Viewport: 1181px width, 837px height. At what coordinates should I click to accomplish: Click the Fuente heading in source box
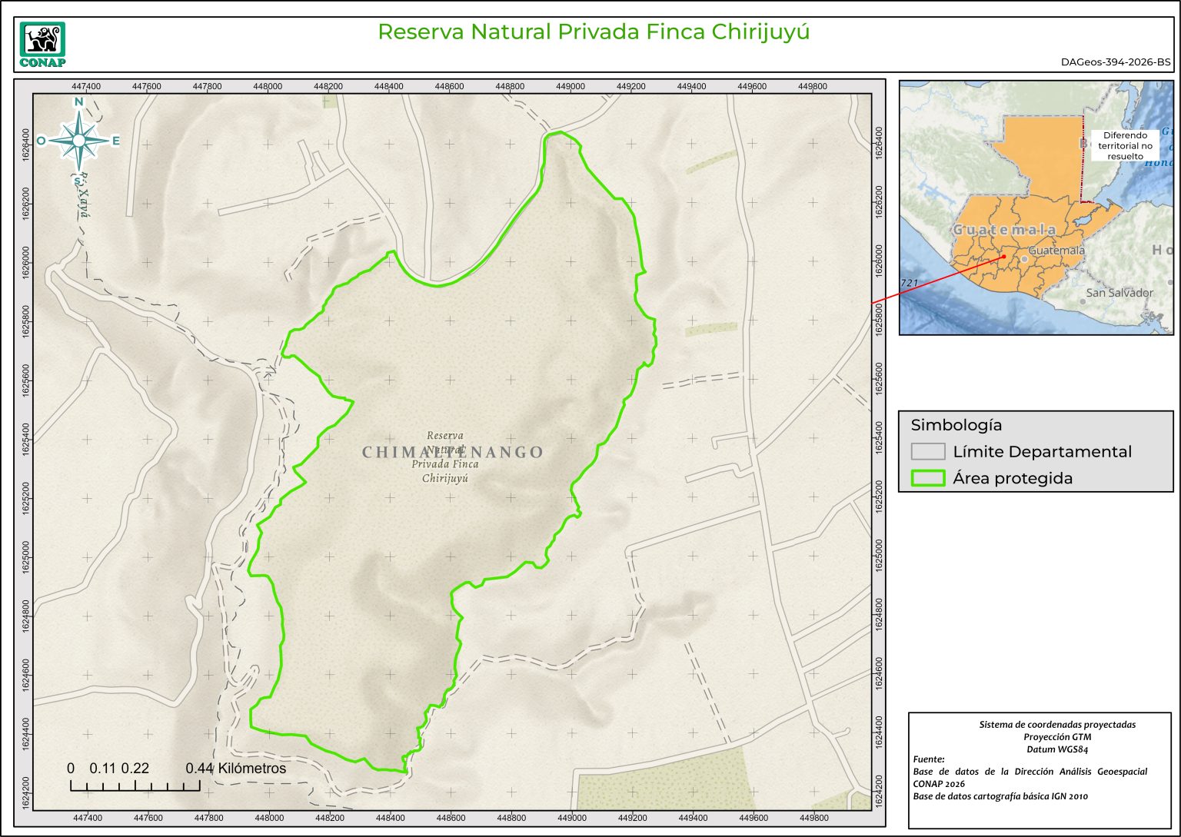[x=928, y=759]
